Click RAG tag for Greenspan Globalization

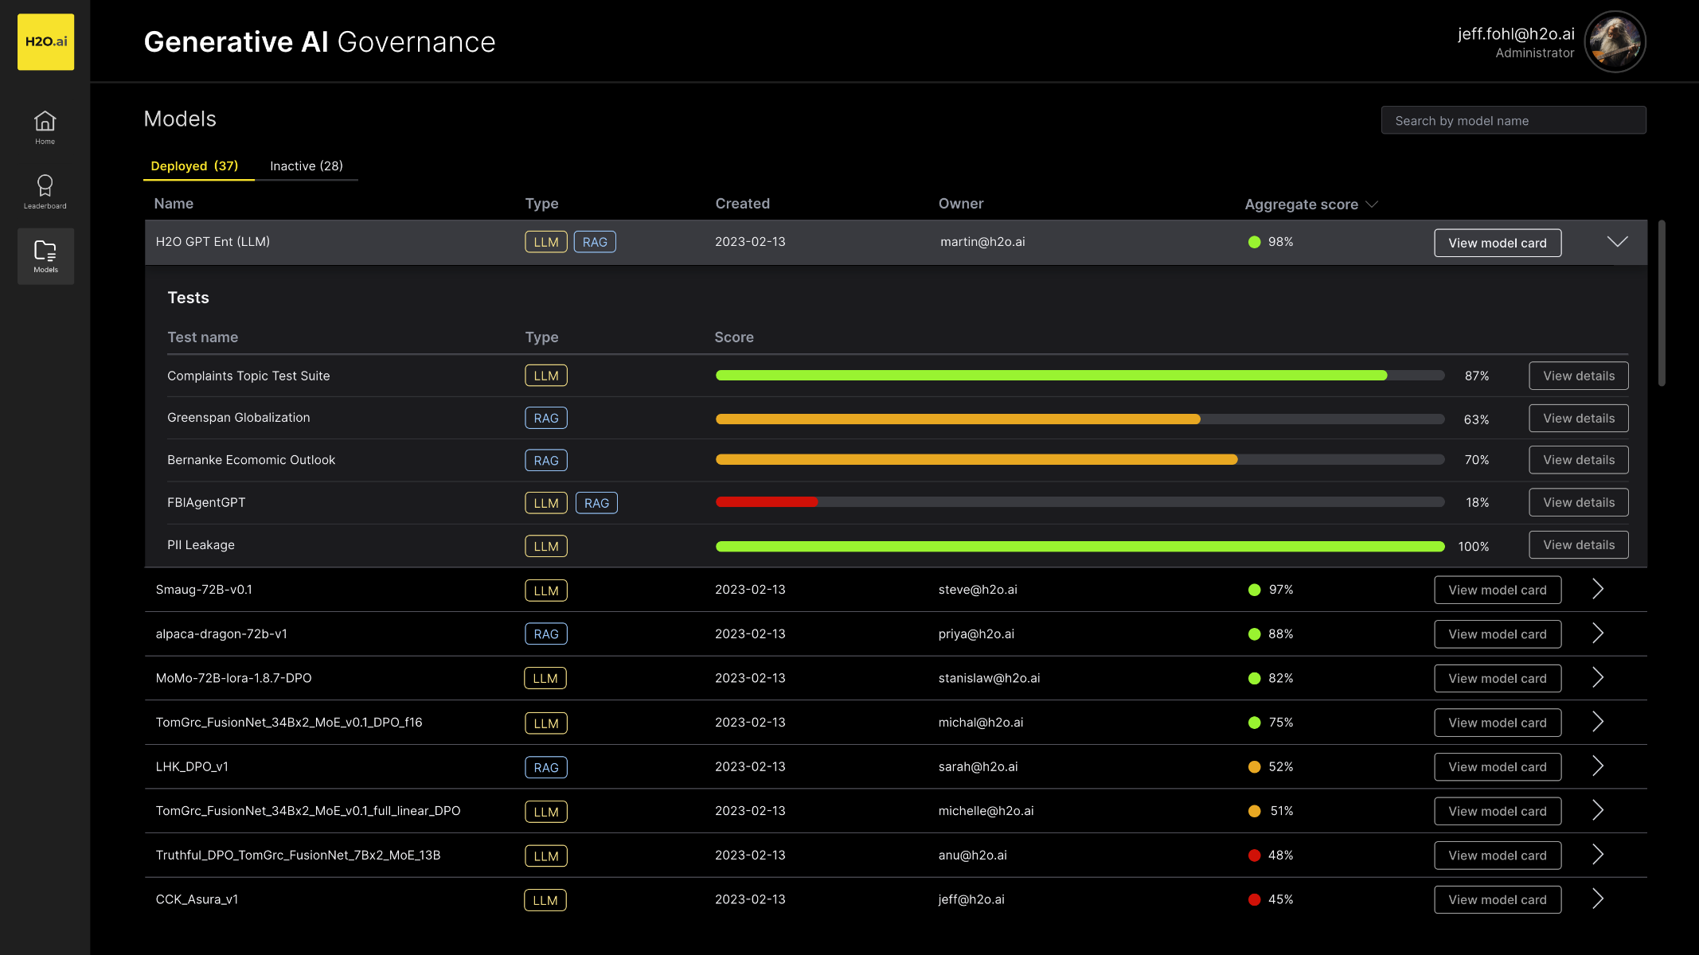[x=546, y=418]
